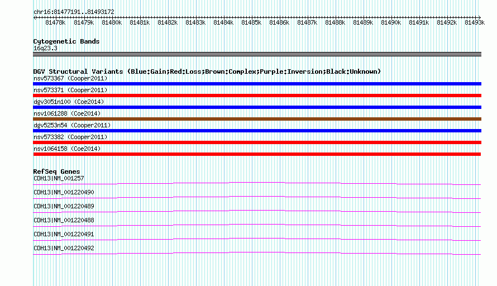This screenshot has height=286, width=497.
Task: Click the 81486k ruler tick label
Action: 279,22
